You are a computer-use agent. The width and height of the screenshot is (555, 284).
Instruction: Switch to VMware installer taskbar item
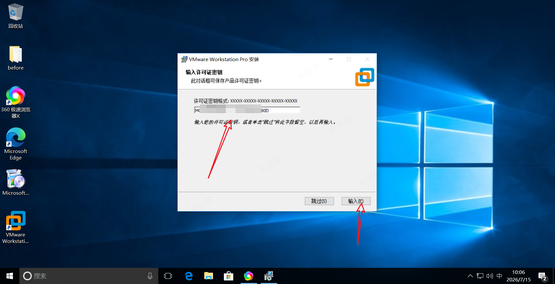tap(269, 276)
